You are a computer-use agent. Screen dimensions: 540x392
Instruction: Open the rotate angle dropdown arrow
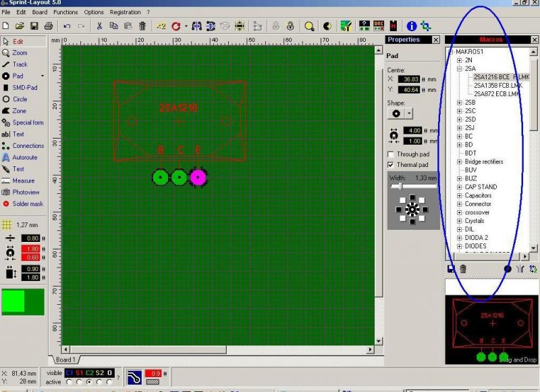point(186,26)
